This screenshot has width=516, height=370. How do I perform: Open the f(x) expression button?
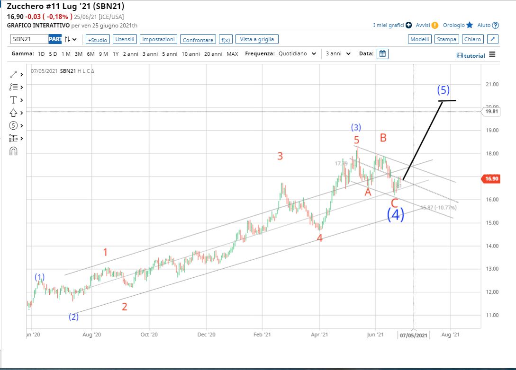[226, 39]
